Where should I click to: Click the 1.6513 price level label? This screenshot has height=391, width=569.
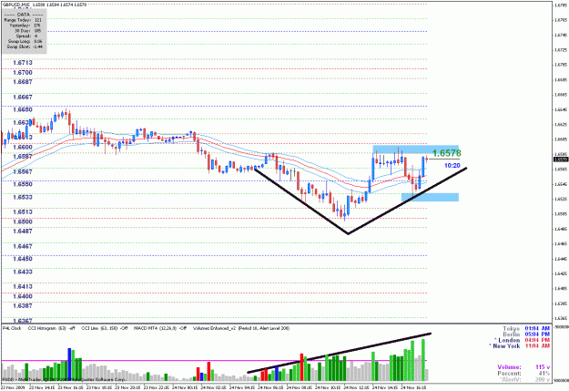tap(23, 211)
